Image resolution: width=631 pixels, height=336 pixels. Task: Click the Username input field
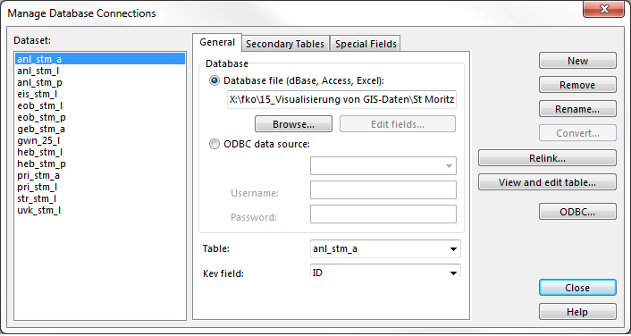coord(383,190)
